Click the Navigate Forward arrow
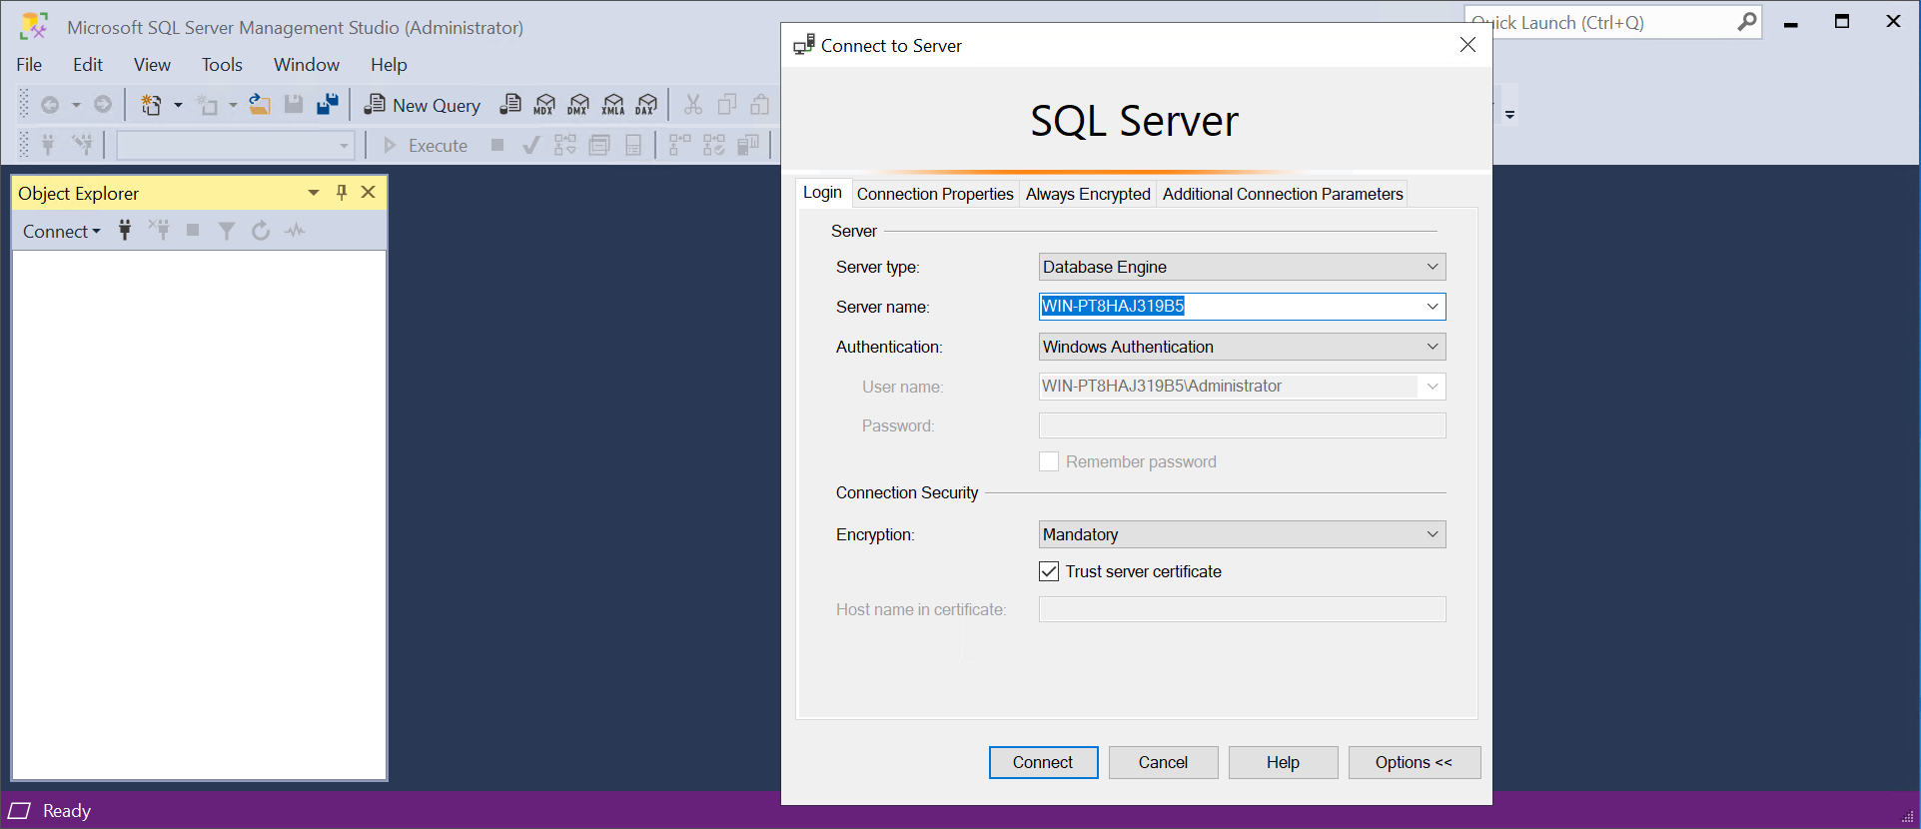This screenshot has width=1921, height=829. click(103, 105)
